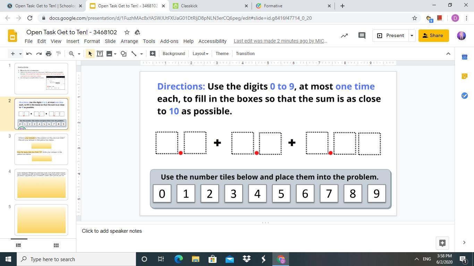The width and height of the screenshot is (474, 266).
Task: Select the Line tool
Action: pyautogui.click(x=134, y=54)
